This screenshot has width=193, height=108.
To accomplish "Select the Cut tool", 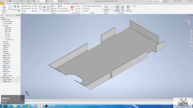I will click(x=40, y=7).
